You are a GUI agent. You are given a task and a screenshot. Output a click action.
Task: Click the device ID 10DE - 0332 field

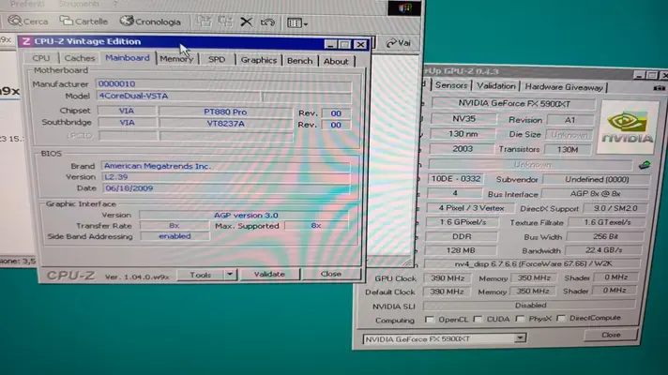pos(455,179)
